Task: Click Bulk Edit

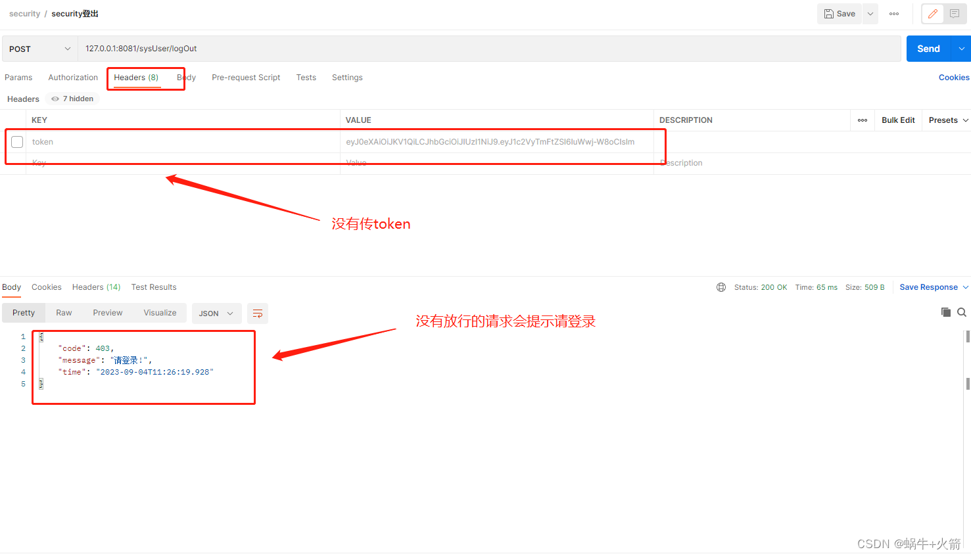Action: pyautogui.click(x=898, y=120)
